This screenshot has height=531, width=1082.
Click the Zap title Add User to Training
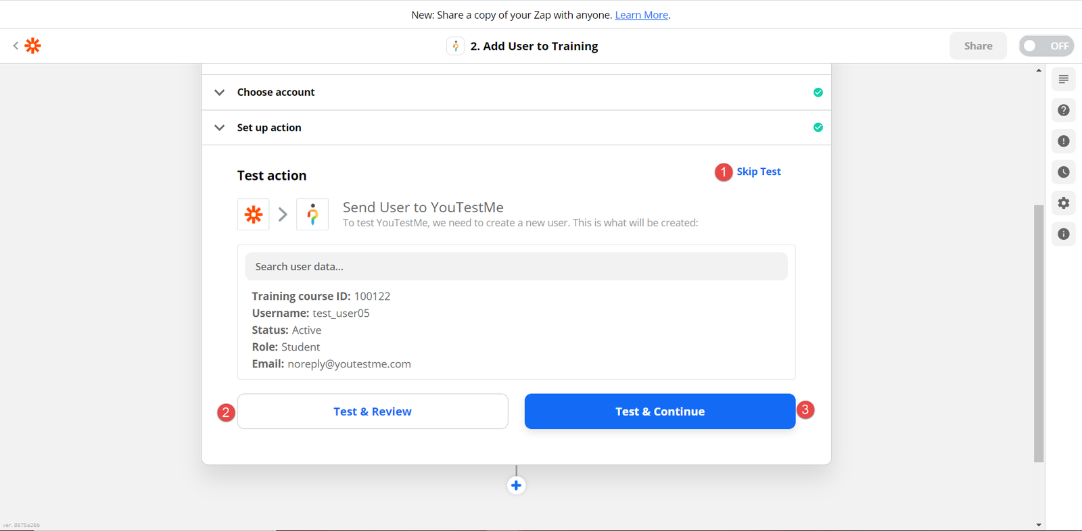(x=534, y=46)
